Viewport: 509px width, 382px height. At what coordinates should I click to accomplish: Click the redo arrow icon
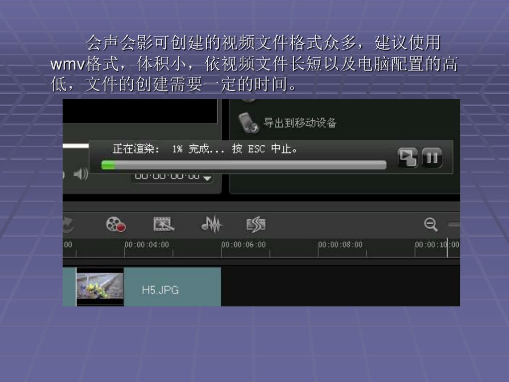(x=68, y=224)
